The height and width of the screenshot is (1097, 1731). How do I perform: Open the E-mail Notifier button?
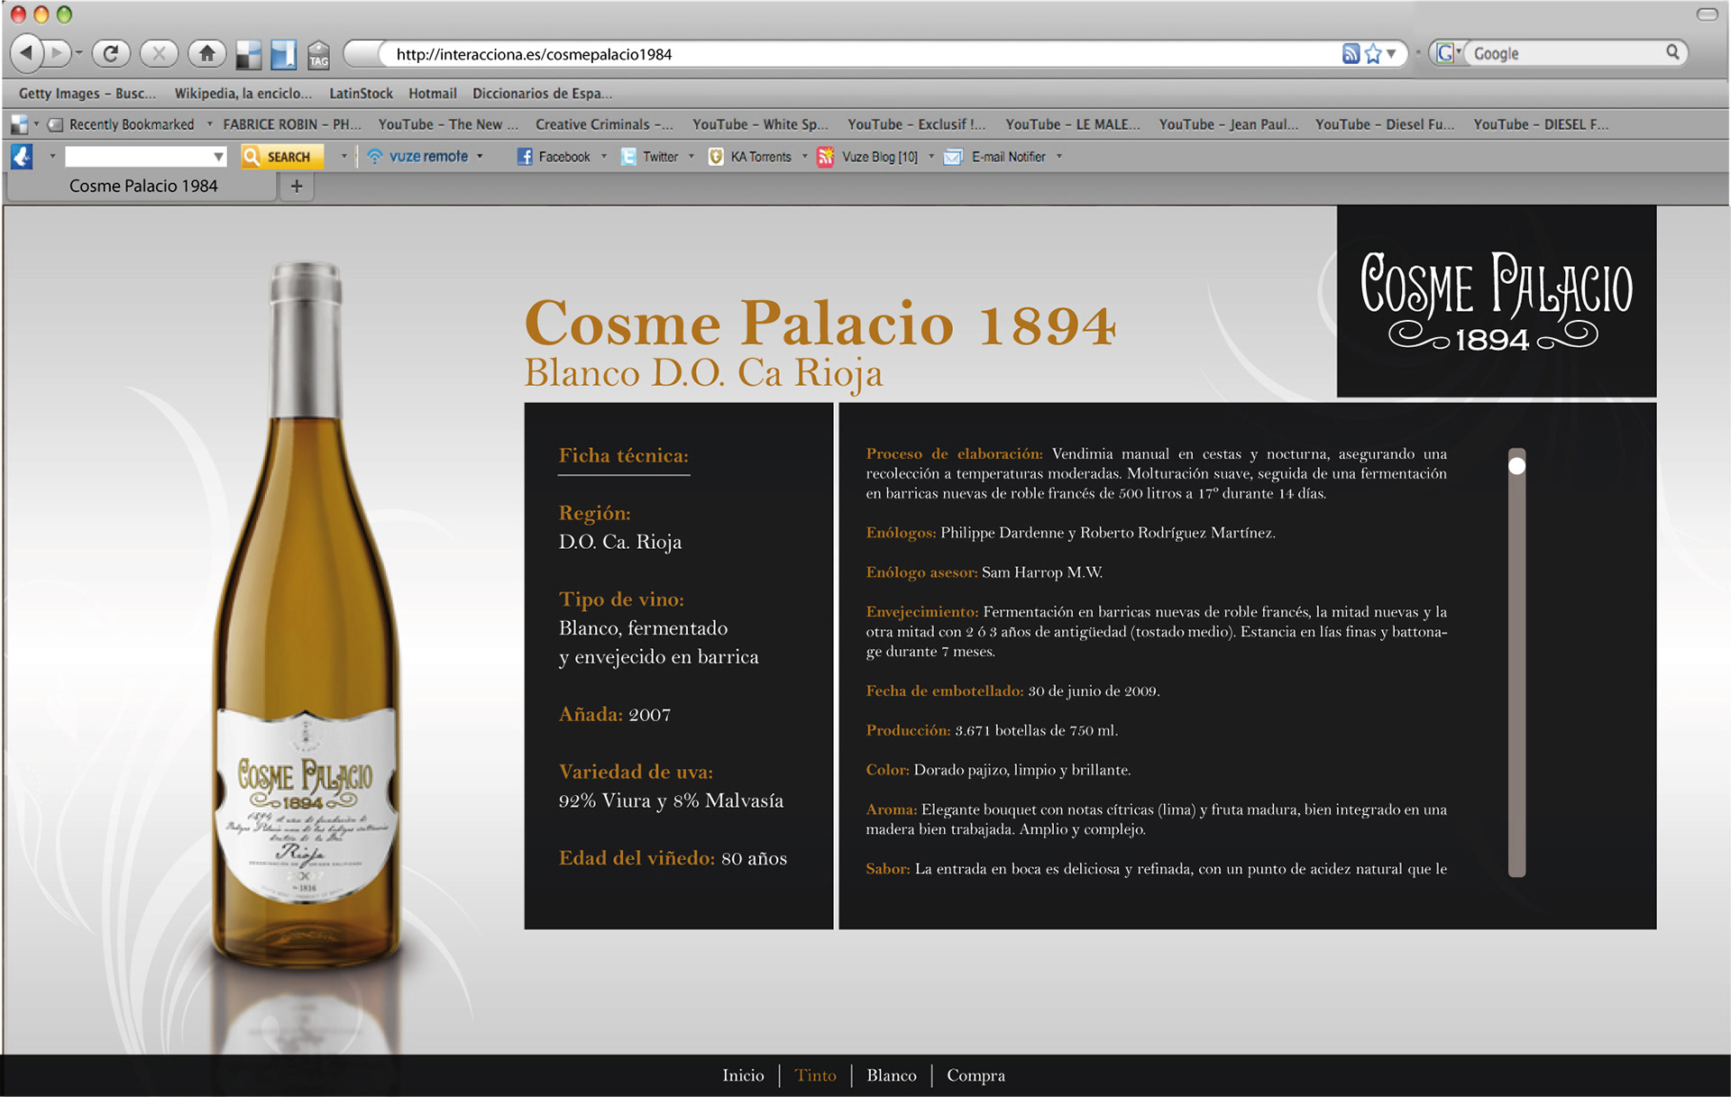point(995,157)
